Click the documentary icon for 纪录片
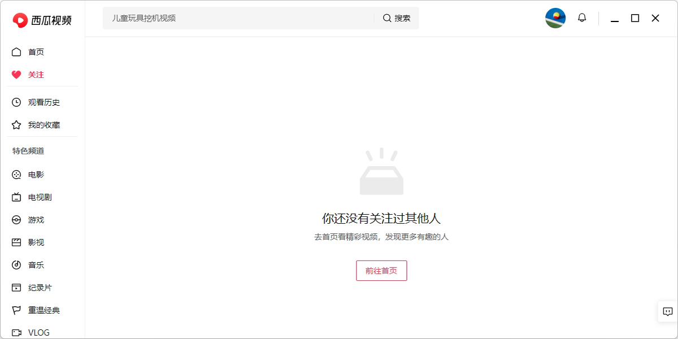 (x=16, y=288)
